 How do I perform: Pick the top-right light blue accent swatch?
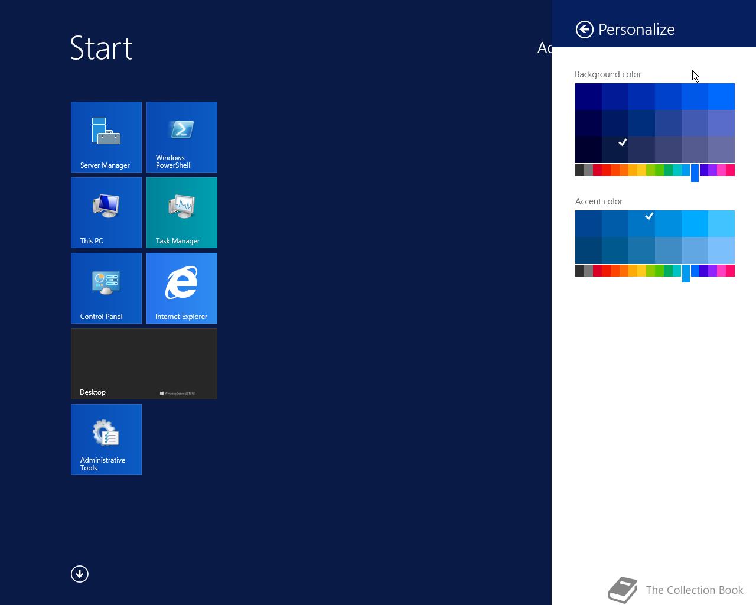[x=721, y=223]
